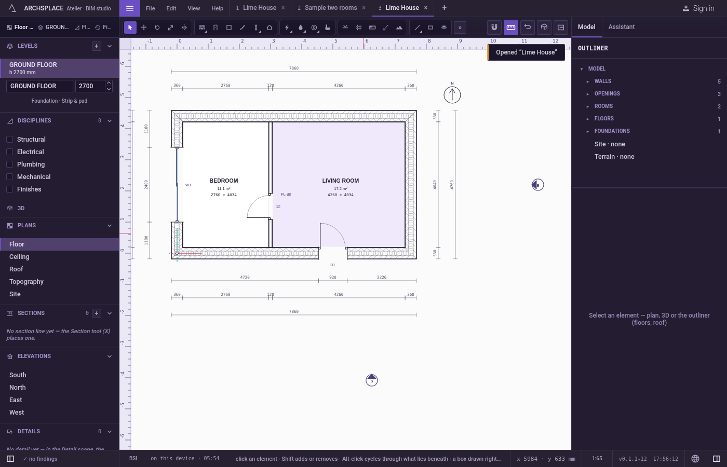
Task: Select the level marker tool
Action: 345,28
